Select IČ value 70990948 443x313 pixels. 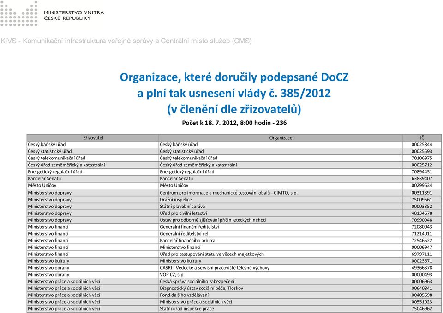tap(422, 220)
